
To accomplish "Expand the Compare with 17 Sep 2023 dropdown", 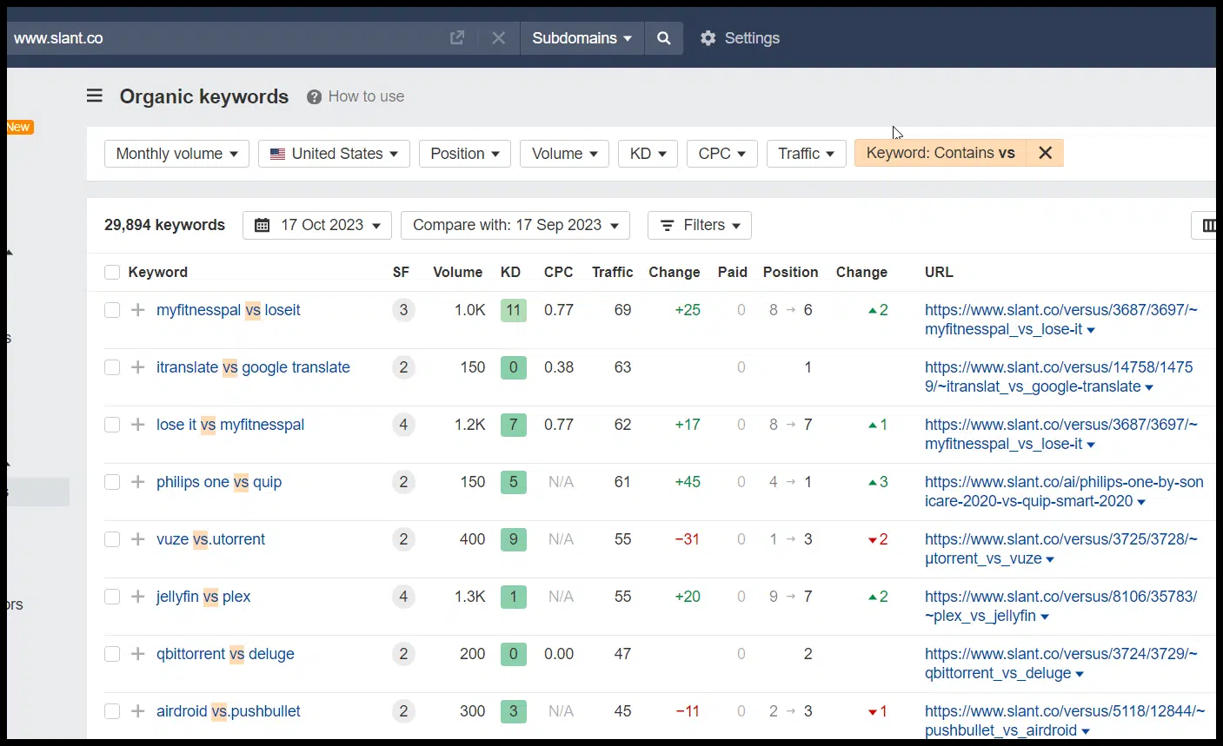I will [x=515, y=226].
